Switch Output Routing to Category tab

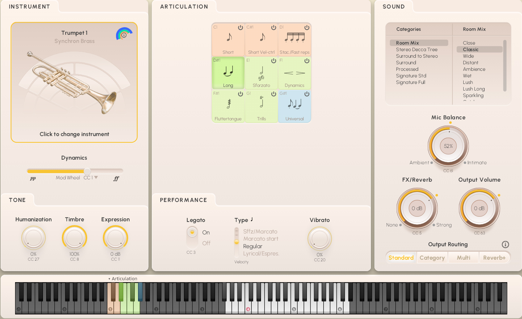click(432, 258)
